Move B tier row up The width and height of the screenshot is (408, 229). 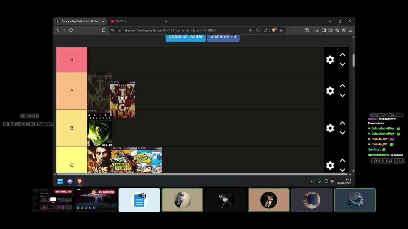click(342, 123)
